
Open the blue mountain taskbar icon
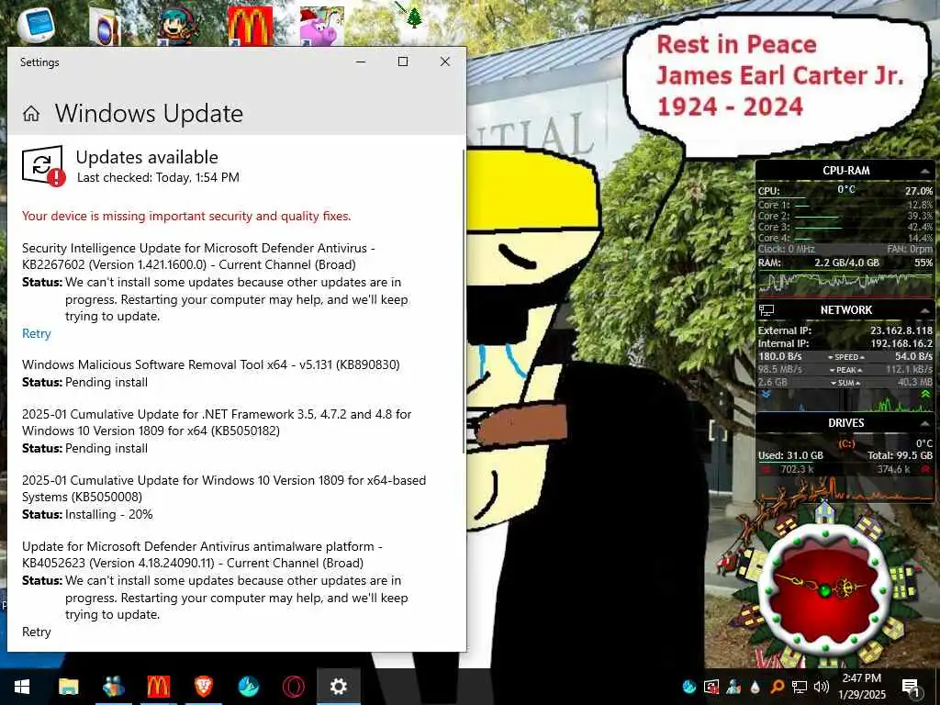pos(248,687)
